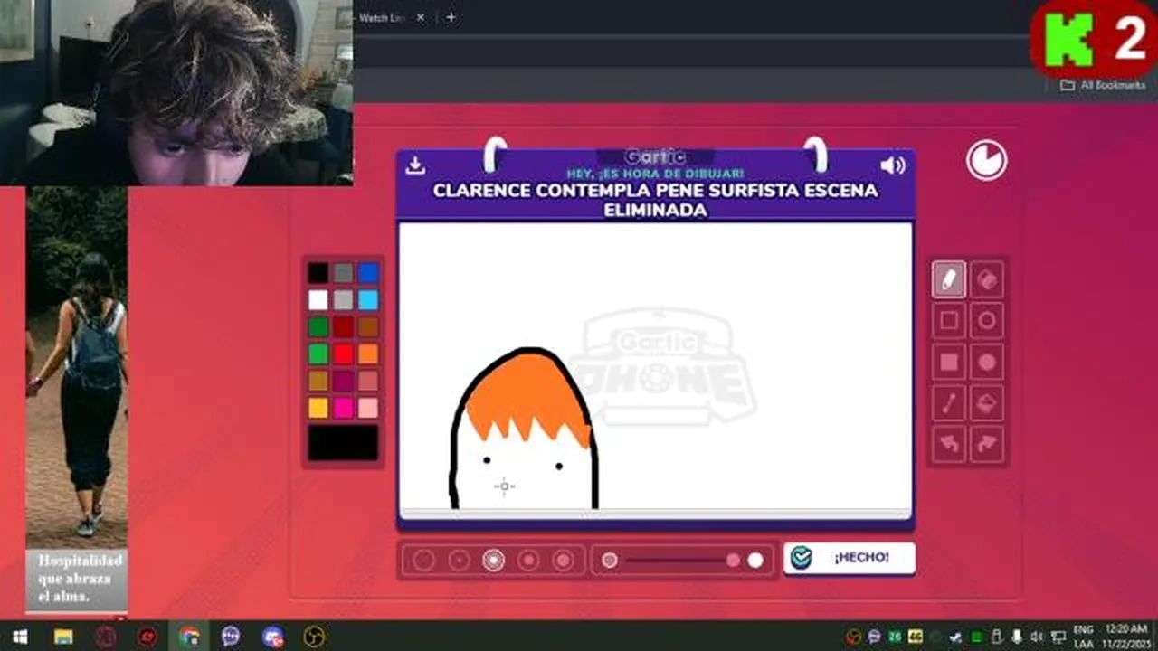Redo the last undone stroke

(987, 444)
